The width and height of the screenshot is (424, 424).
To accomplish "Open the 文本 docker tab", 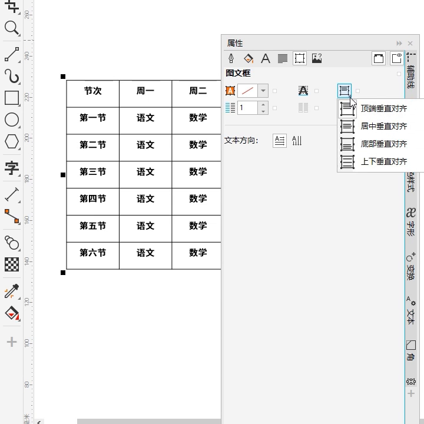I will point(411,310).
